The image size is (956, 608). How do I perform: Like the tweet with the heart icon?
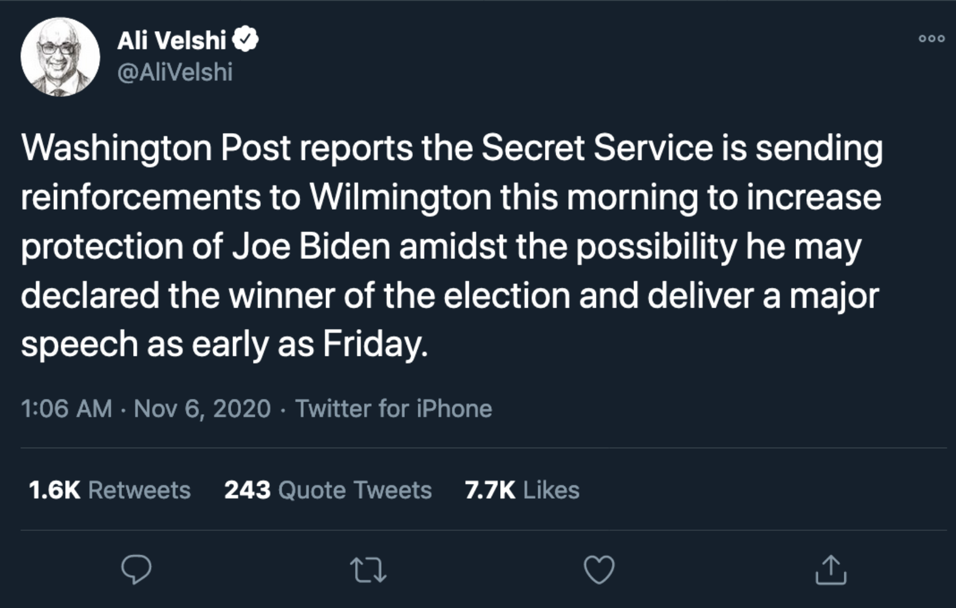(599, 570)
